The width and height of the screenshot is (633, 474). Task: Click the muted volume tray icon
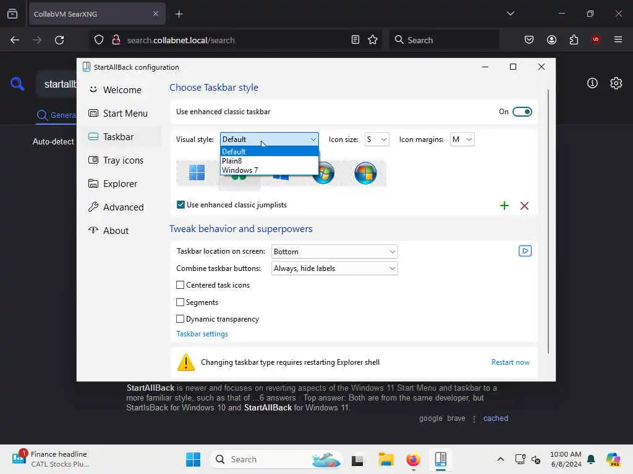(536, 459)
